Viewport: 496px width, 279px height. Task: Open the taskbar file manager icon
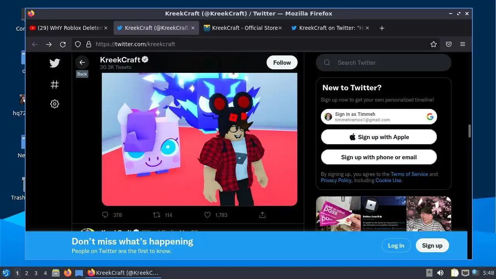click(56, 273)
